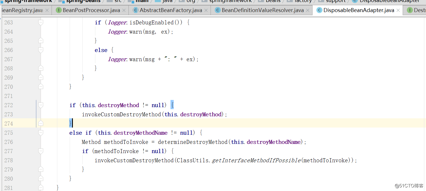Close the DisposableBeanAdapter.java tab
Screen dimensions: 426x191
coord(398,10)
